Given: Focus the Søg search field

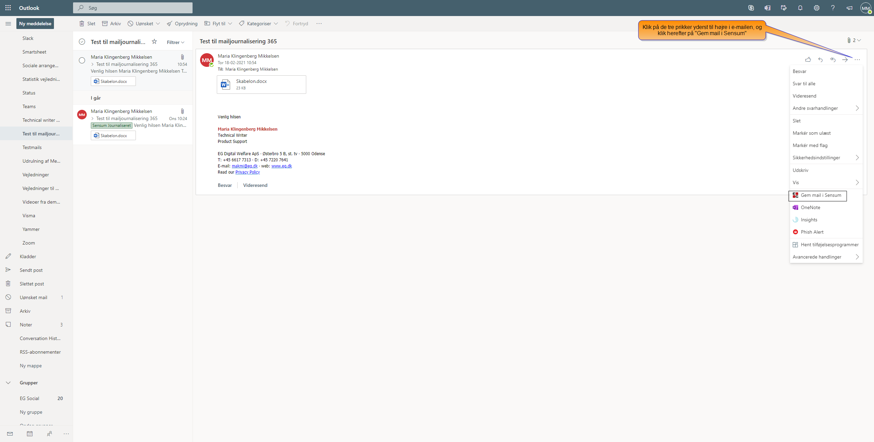Looking at the screenshot, I should pyautogui.click(x=133, y=8).
